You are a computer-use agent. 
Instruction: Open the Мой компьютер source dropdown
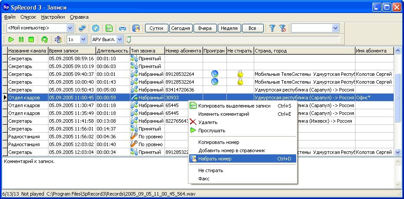70,28
